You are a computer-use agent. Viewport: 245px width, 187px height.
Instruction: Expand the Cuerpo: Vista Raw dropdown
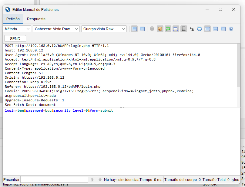104,29
